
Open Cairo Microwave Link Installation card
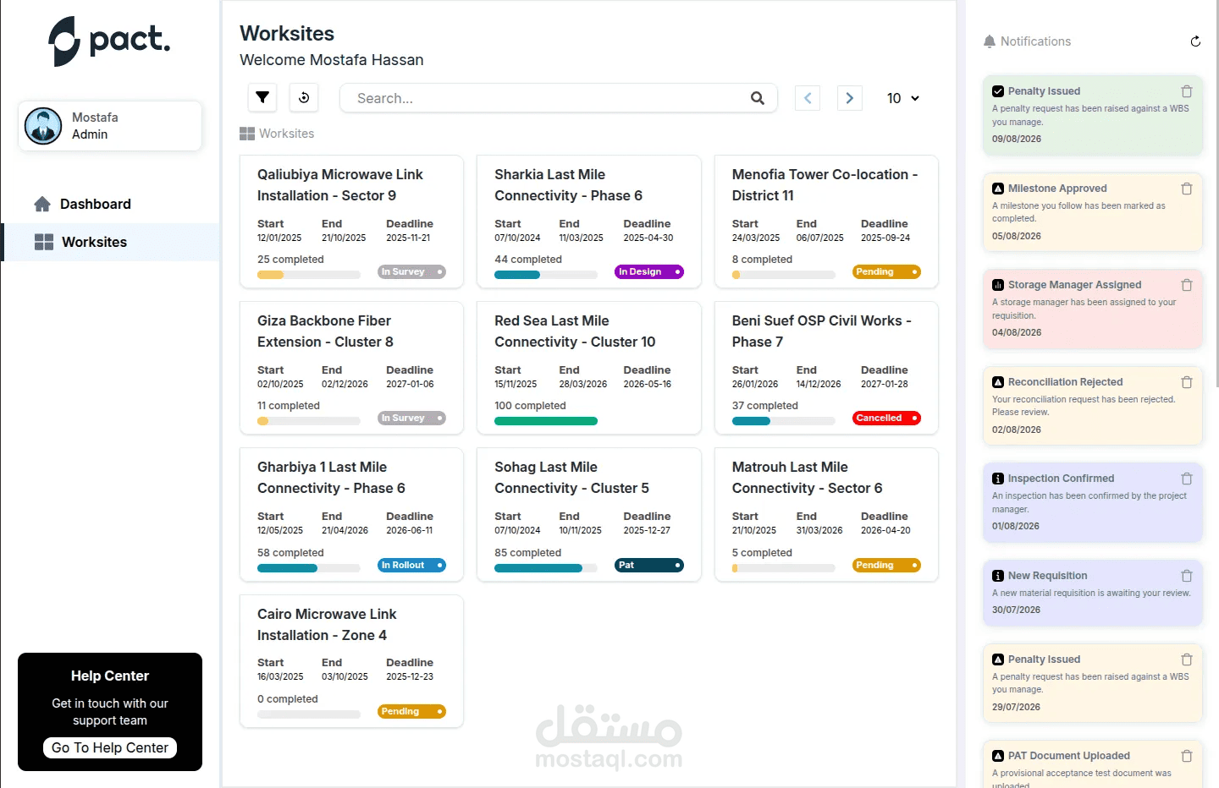tap(351, 661)
